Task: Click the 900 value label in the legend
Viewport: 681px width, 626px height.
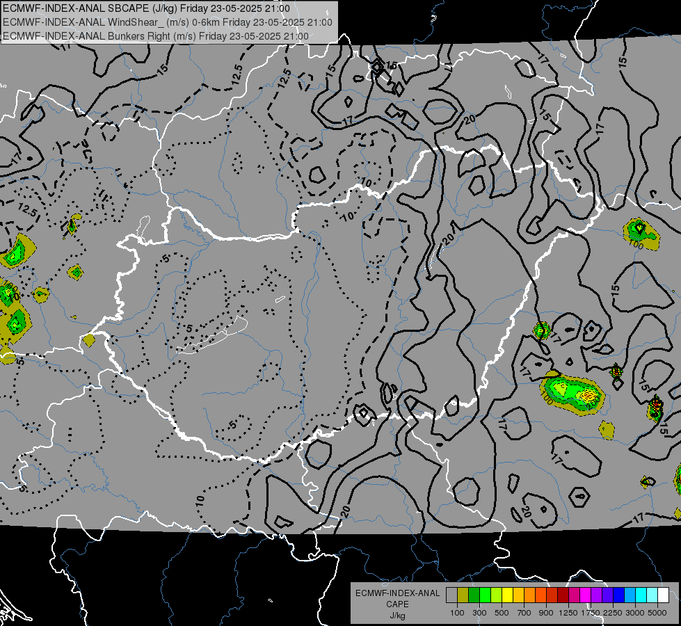Action: [x=546, y=613]
